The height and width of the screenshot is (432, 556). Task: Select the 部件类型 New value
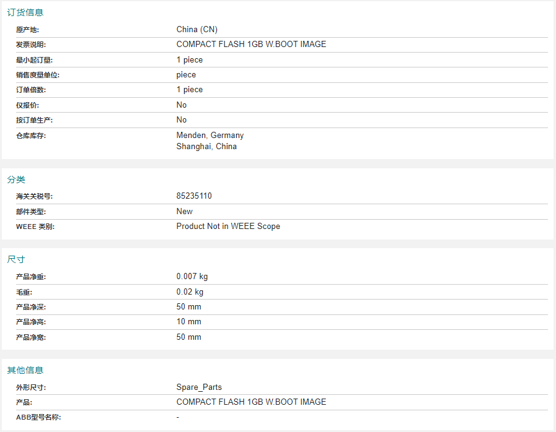(x=184, y=212)
